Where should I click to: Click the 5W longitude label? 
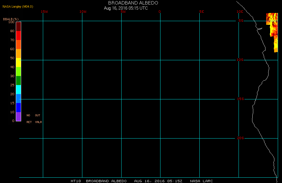pyautogui.click(x=123, y=12)
